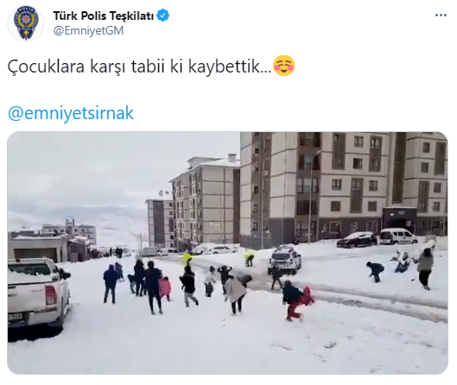This screenshot has height=385, width=457.
Task: Click the child wearing pink coat
Action: click(165, 288)
